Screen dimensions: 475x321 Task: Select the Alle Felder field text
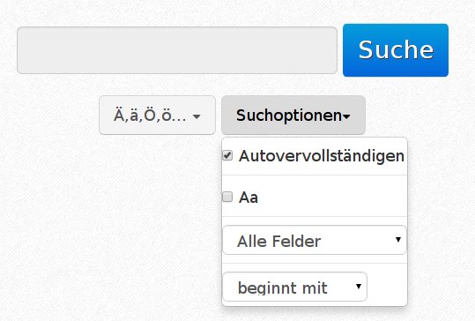(278, 242)
